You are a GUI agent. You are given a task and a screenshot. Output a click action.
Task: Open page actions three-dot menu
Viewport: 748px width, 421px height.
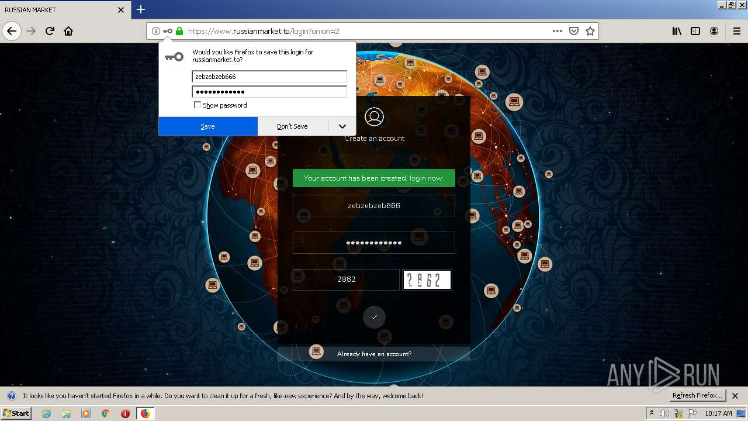pos(557,31)
